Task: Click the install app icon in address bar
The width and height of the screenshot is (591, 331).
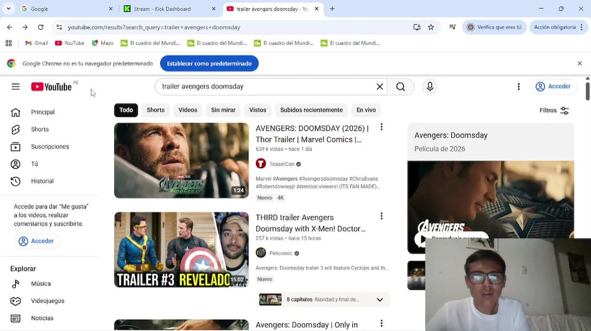Action: click(417, 27)
